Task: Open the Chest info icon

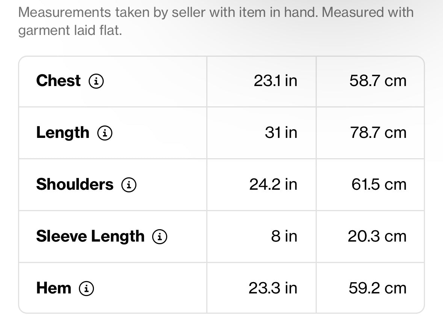Action: pyautogui.click(x=96, y=81)
